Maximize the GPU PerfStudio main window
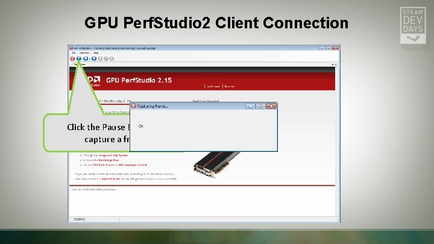Viewport: 434px width, 244px height. click(x=329, y=48)
